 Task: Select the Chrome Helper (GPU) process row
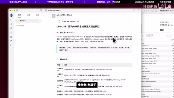click(x=158, y=61)
